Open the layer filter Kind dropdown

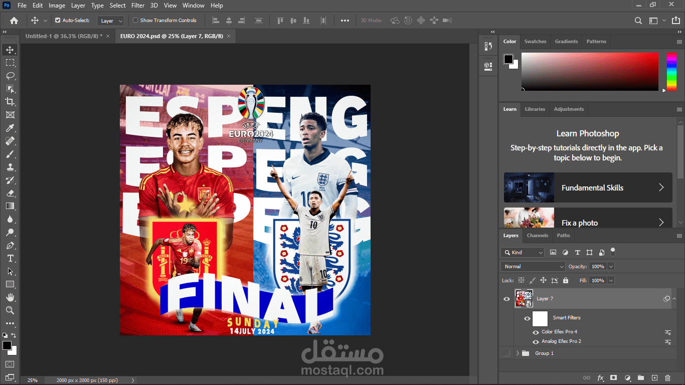coord(522,253)
